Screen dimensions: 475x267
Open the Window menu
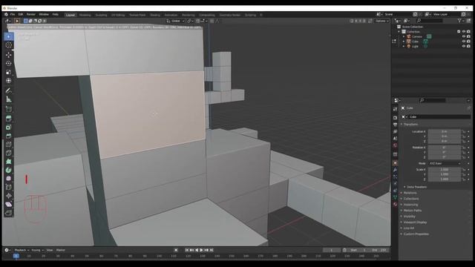click(x=44, y=14)
